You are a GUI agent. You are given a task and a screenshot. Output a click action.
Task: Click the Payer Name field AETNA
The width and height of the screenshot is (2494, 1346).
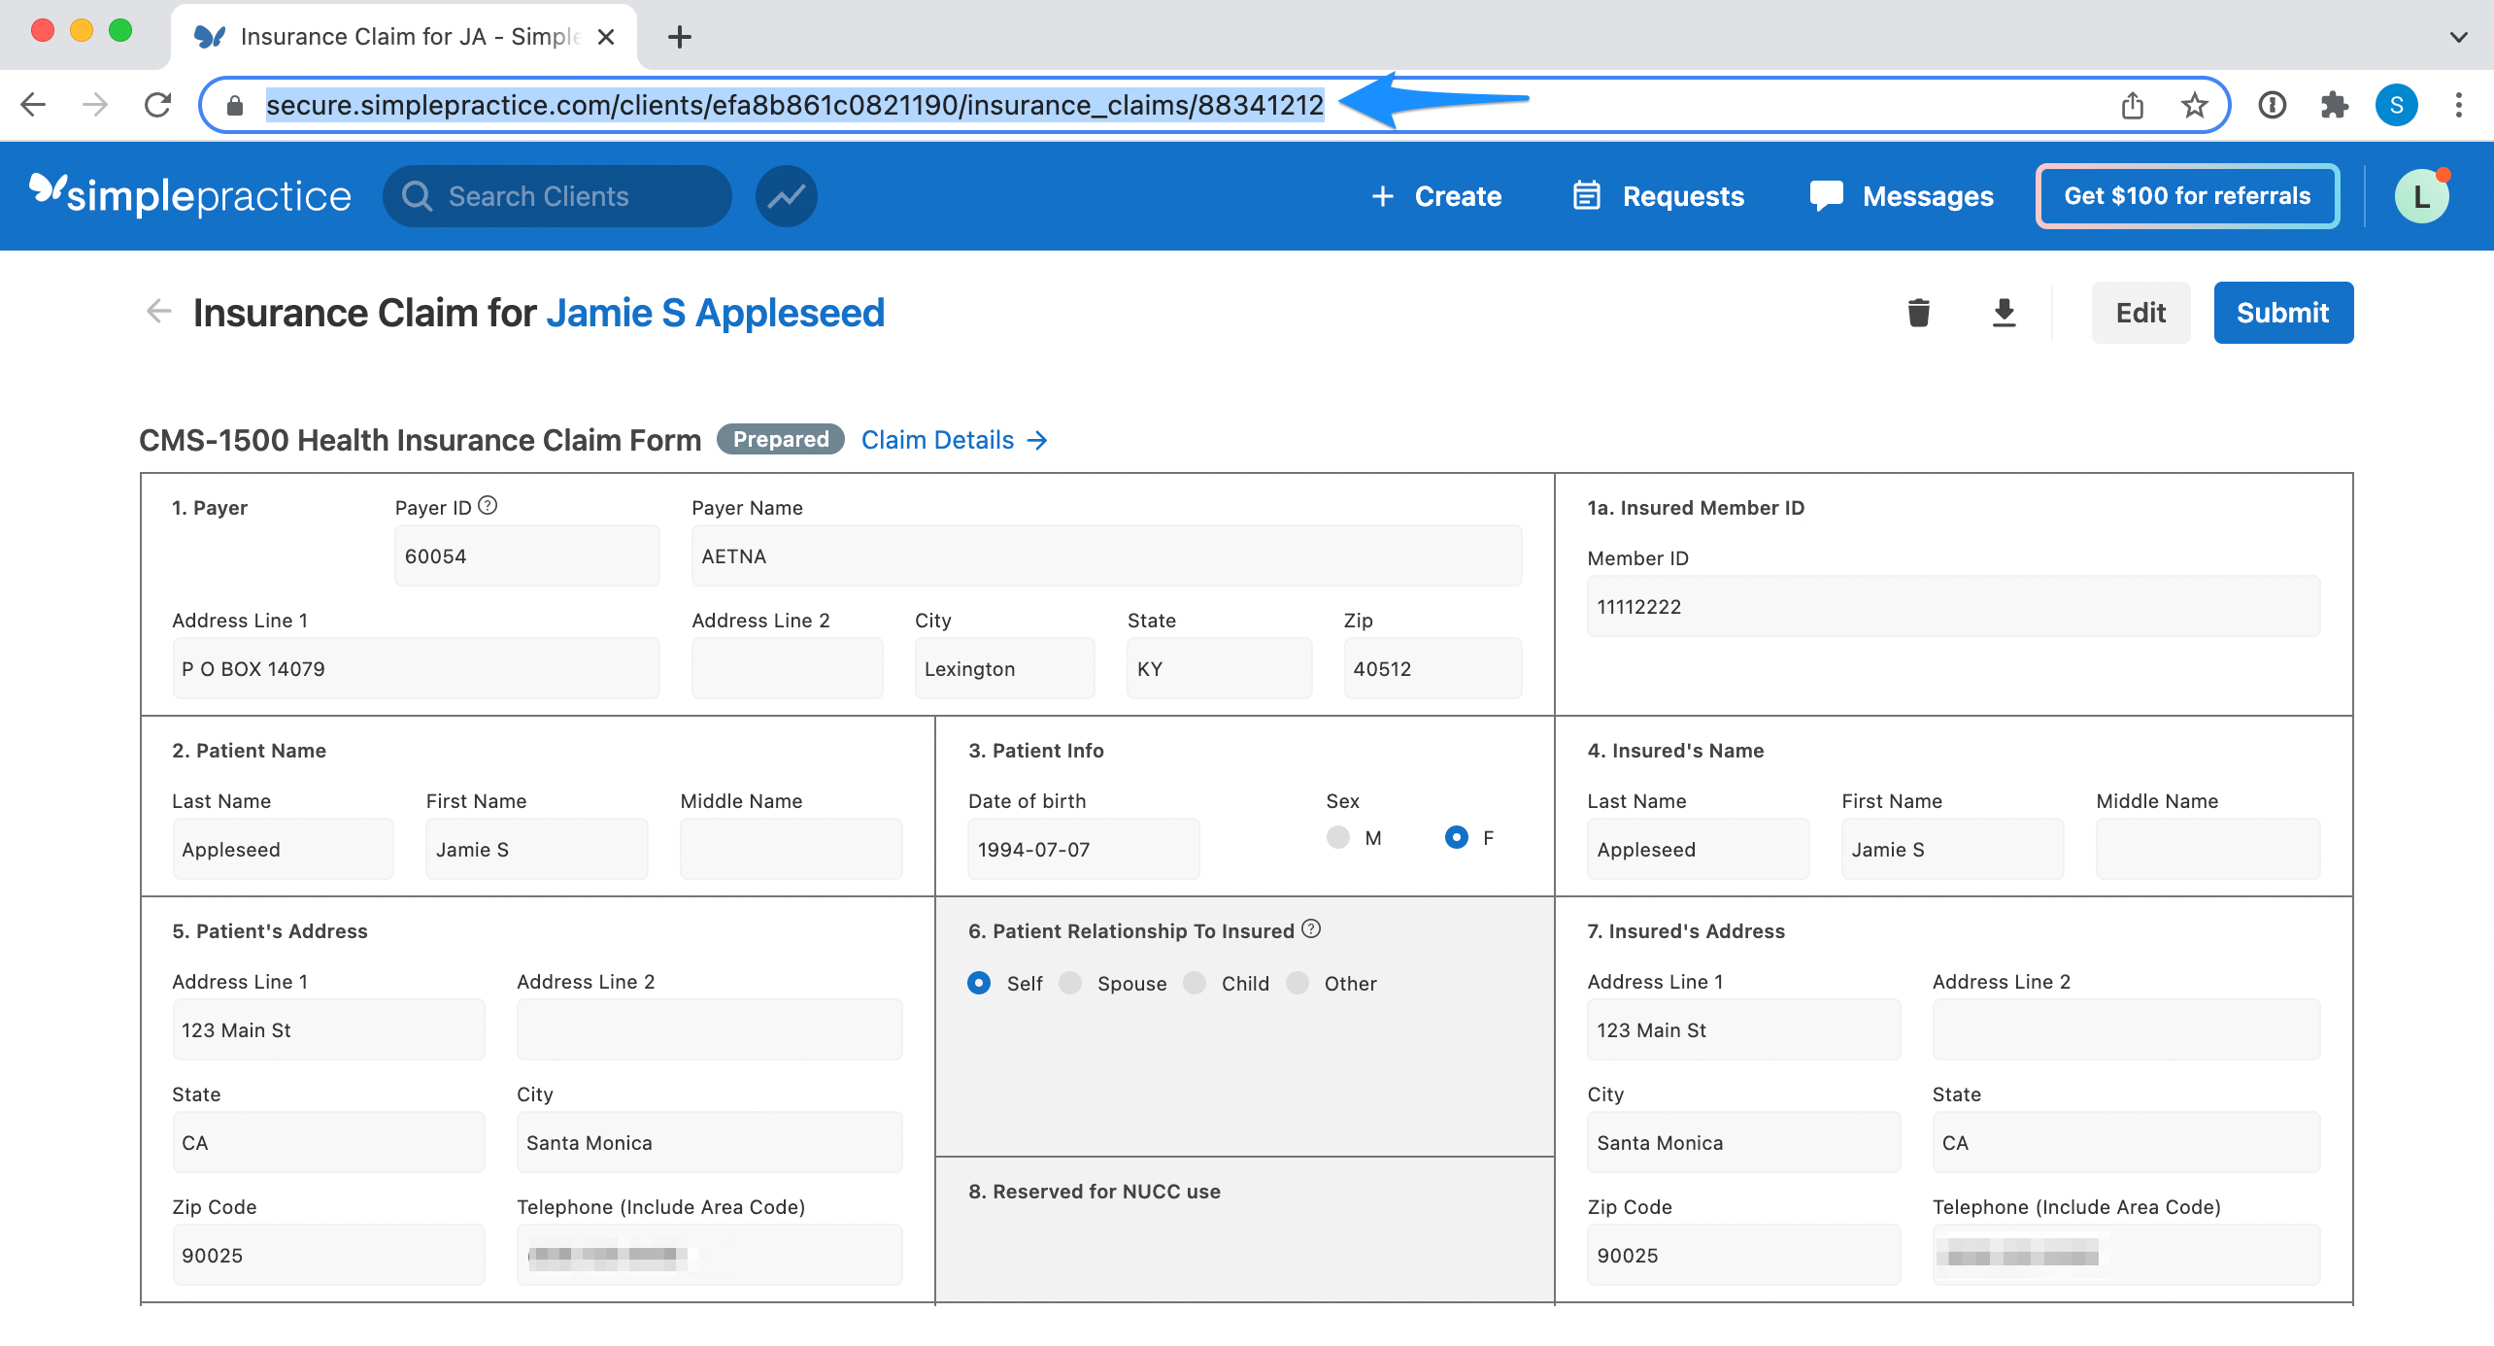tap(1106, 555)
